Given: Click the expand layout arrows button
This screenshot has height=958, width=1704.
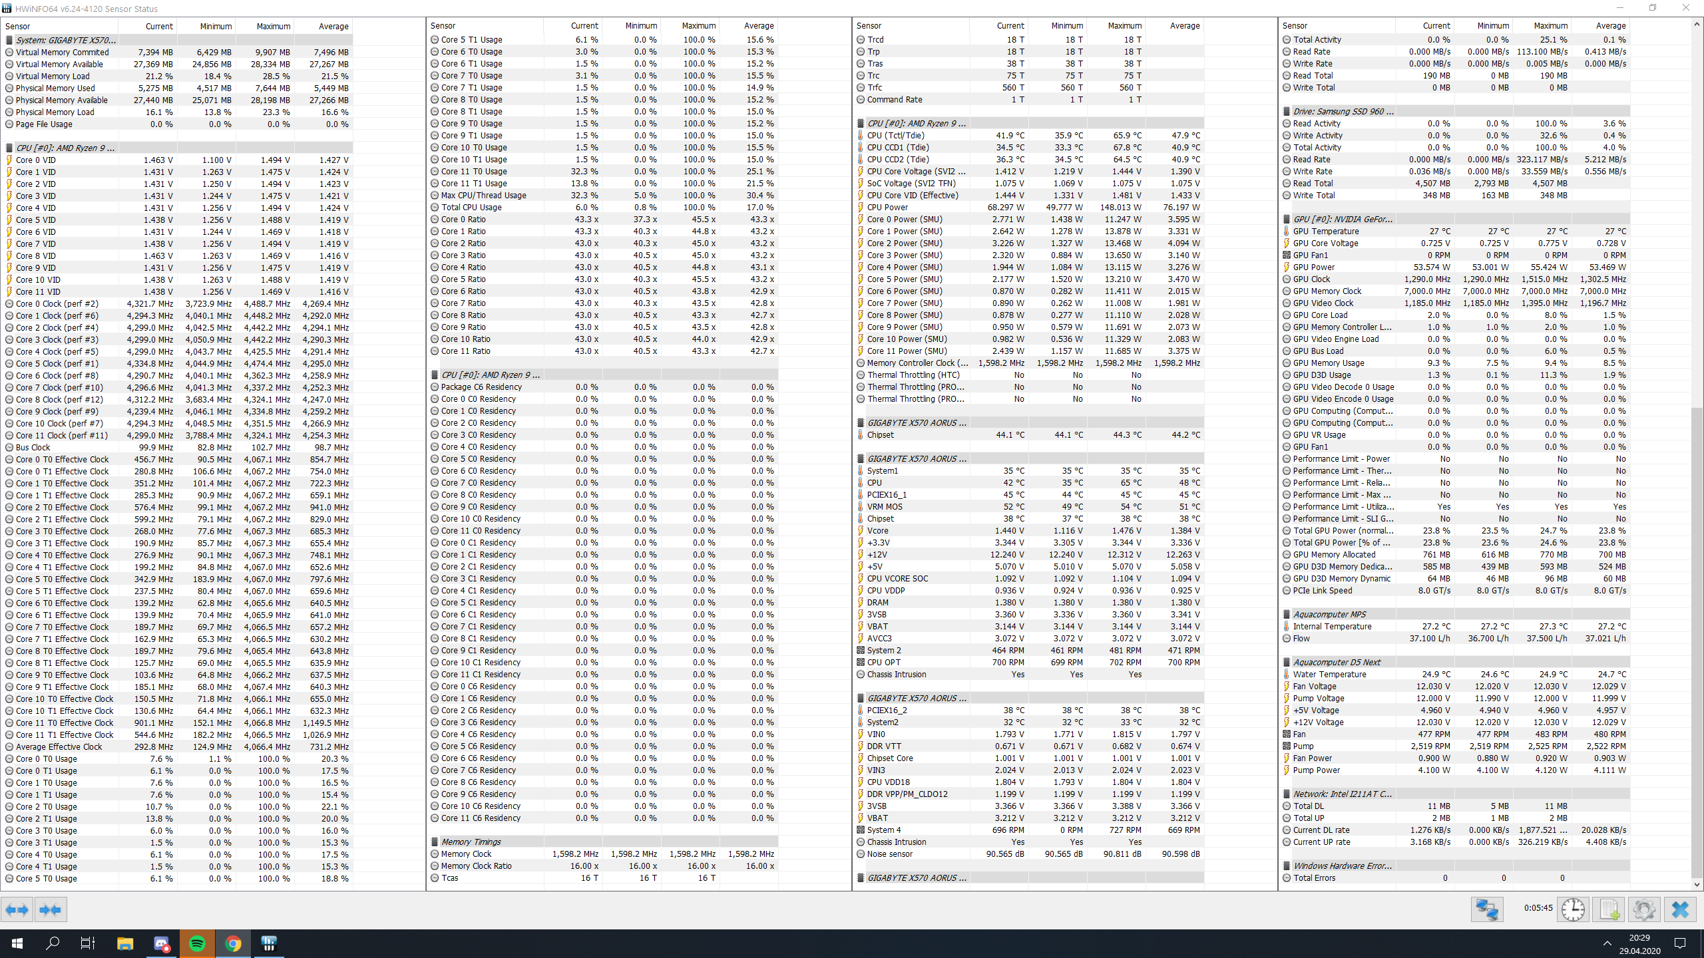Looking at the screenshot, I should click(17, 909).
